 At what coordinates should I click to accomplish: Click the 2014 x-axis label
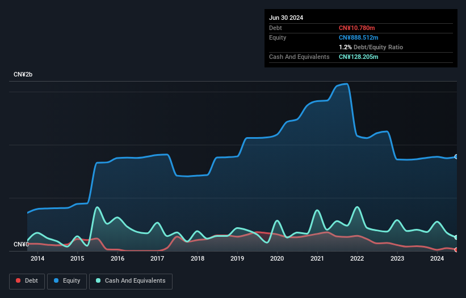click(37, 258)
